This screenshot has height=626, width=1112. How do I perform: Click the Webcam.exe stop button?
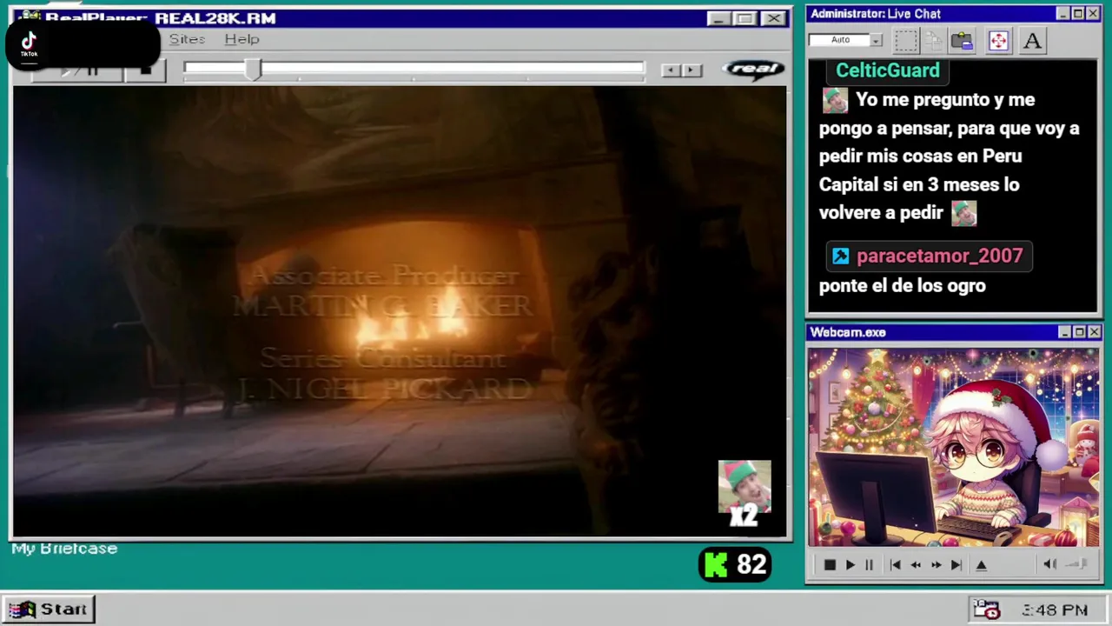coord(830,565)
